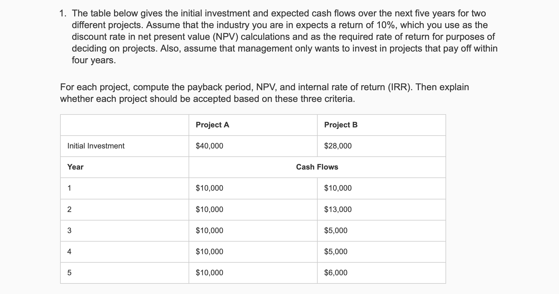Click the 'For each project' instruction paragraph
559x294 pixels.
pyautogui.click(x=265, y=93)
